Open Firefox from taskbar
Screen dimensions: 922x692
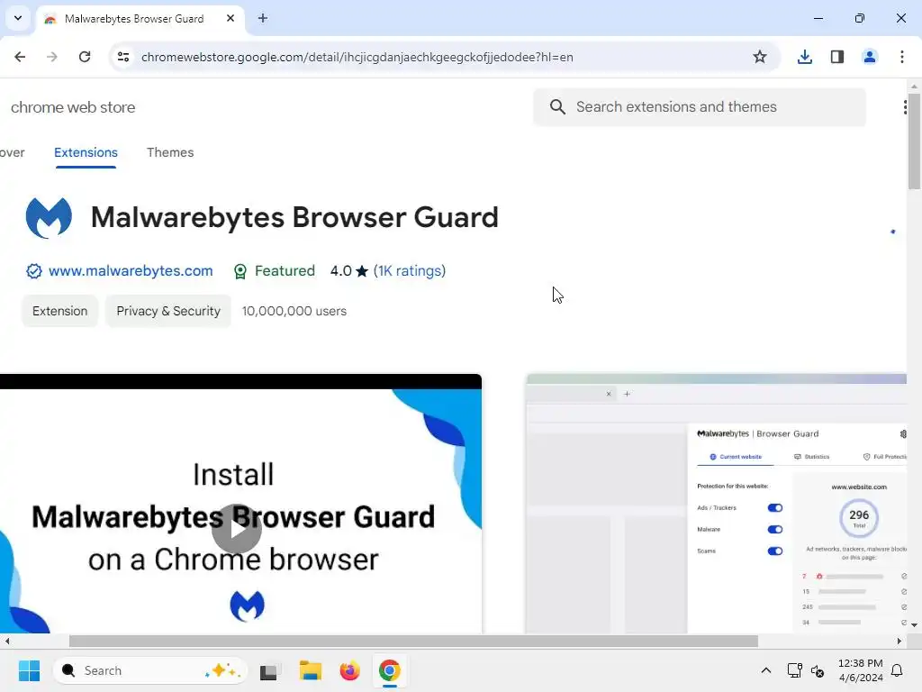(350, 670)
